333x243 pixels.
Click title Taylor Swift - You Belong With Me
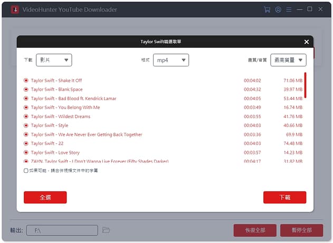65,108
